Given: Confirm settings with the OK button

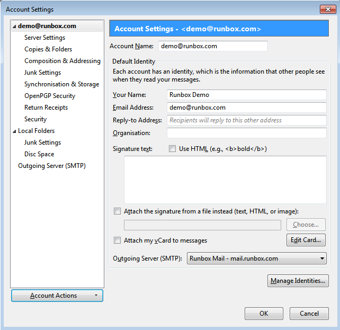Looking at the screenshot, I should pos(264,314).
